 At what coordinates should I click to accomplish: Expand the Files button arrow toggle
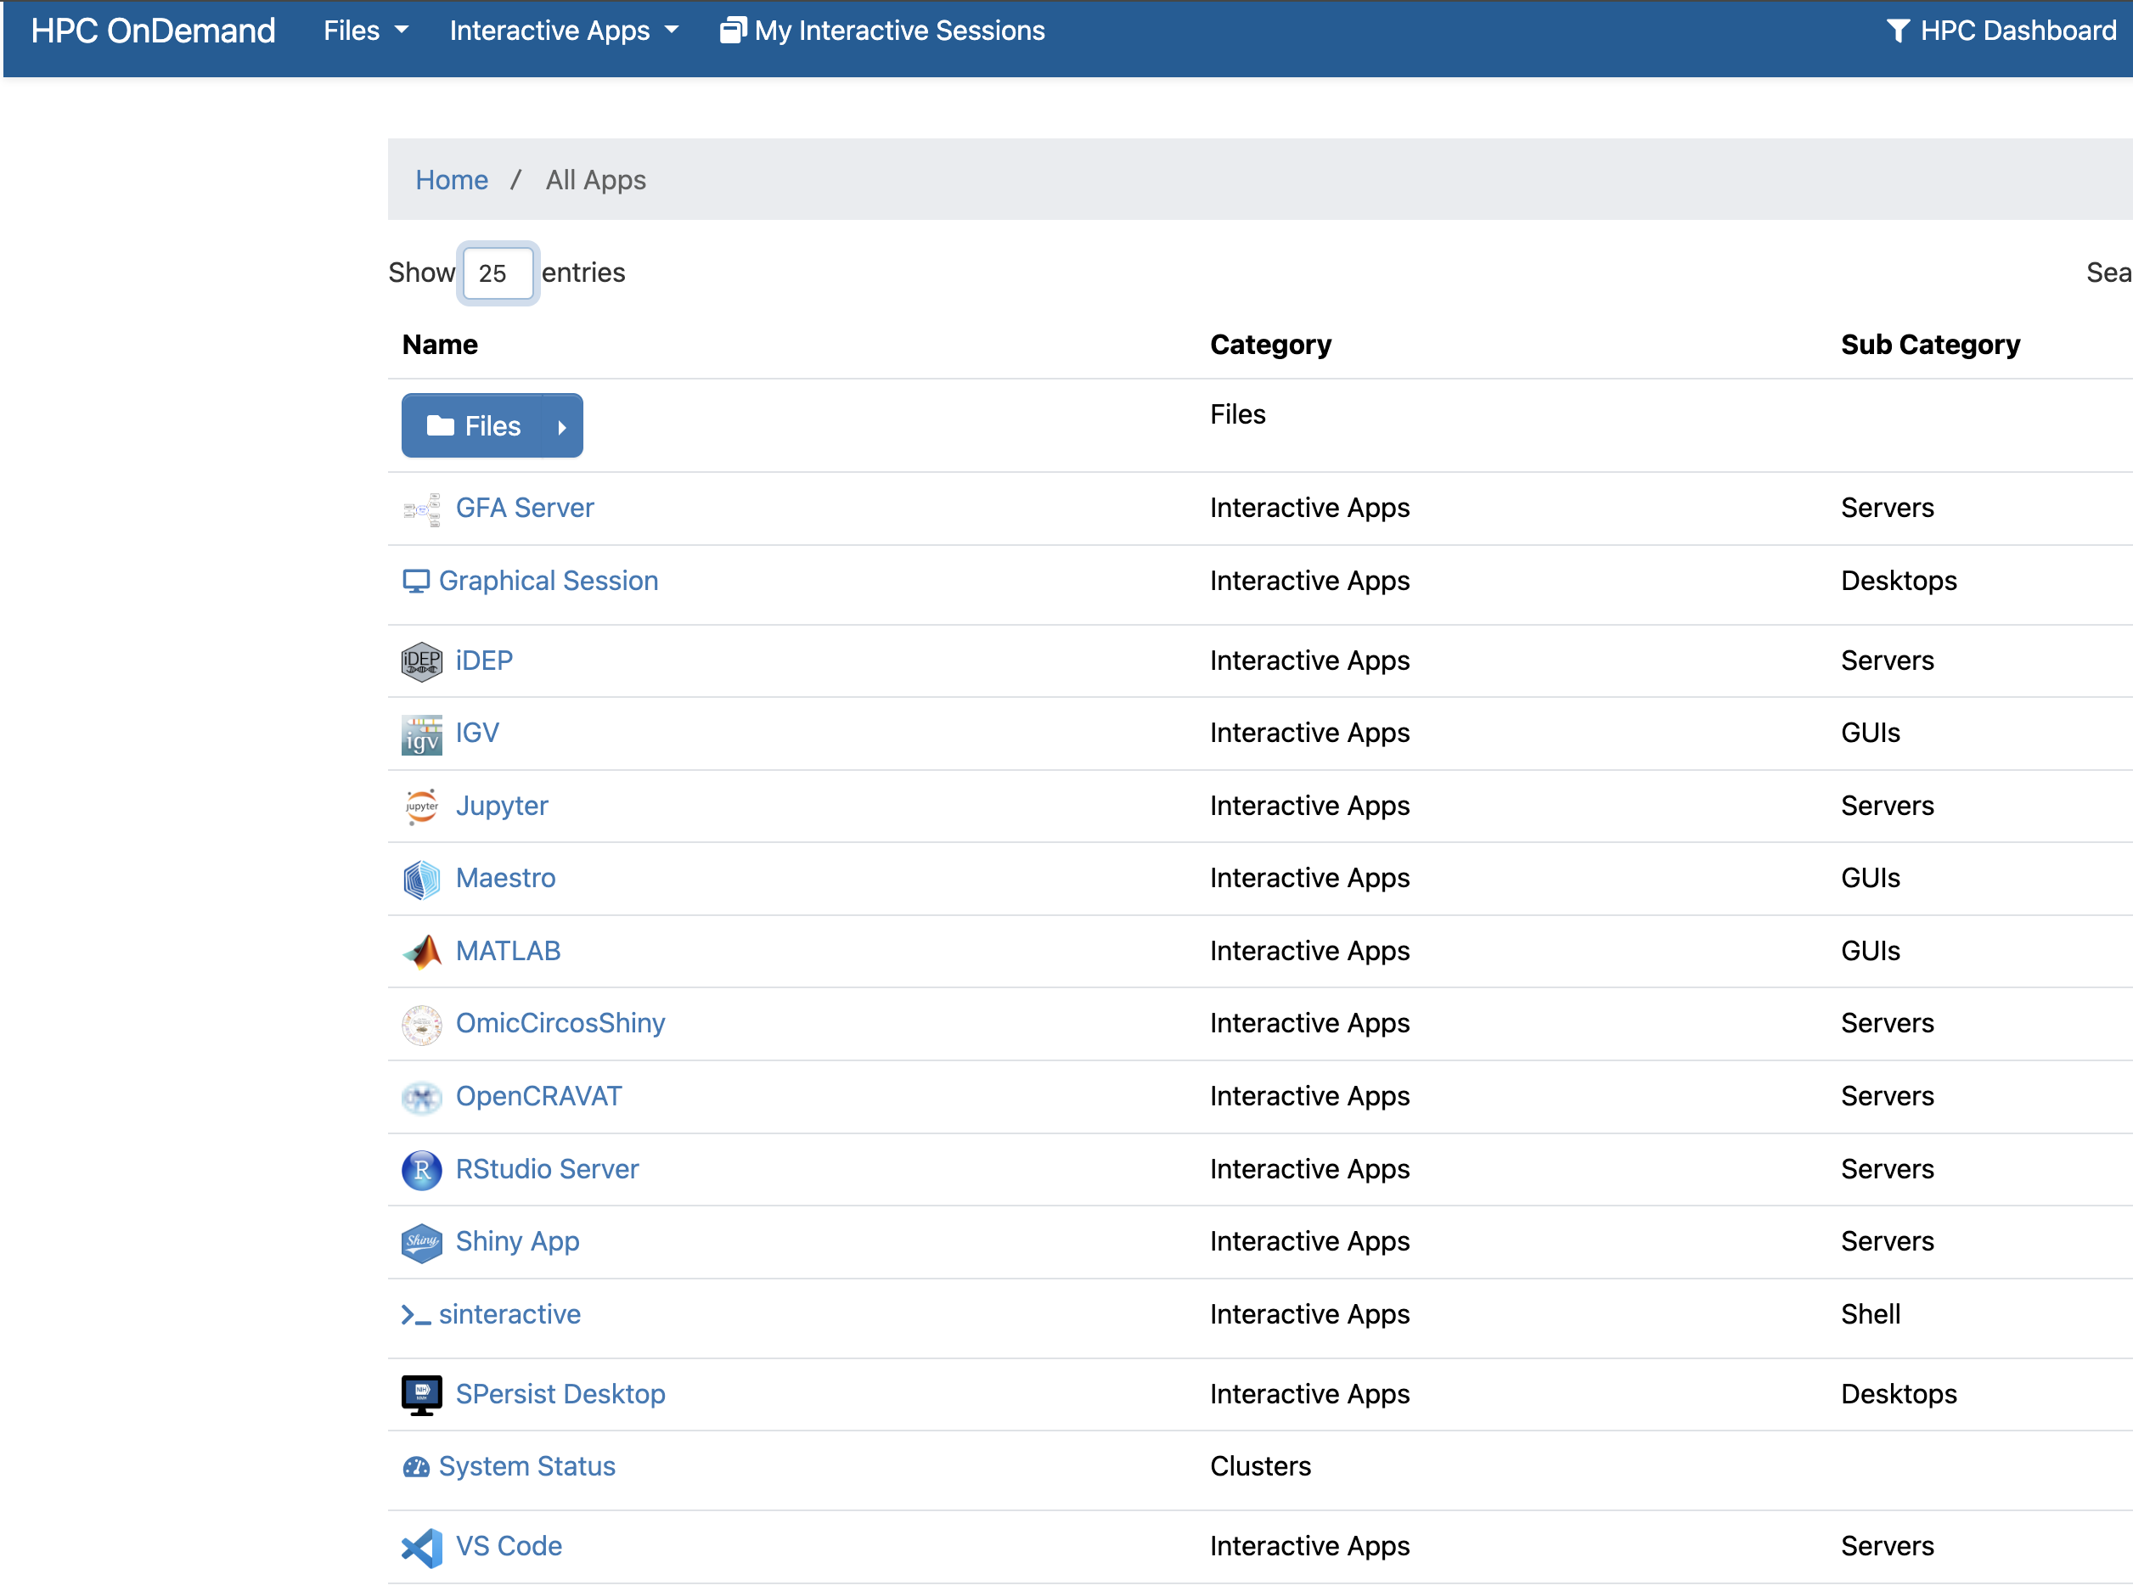[x=562, y=427]
